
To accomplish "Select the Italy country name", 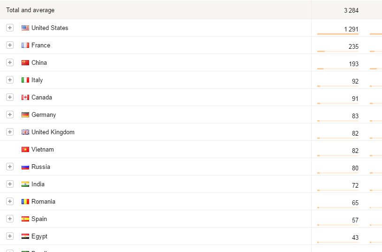I will [x=37, y=80].
